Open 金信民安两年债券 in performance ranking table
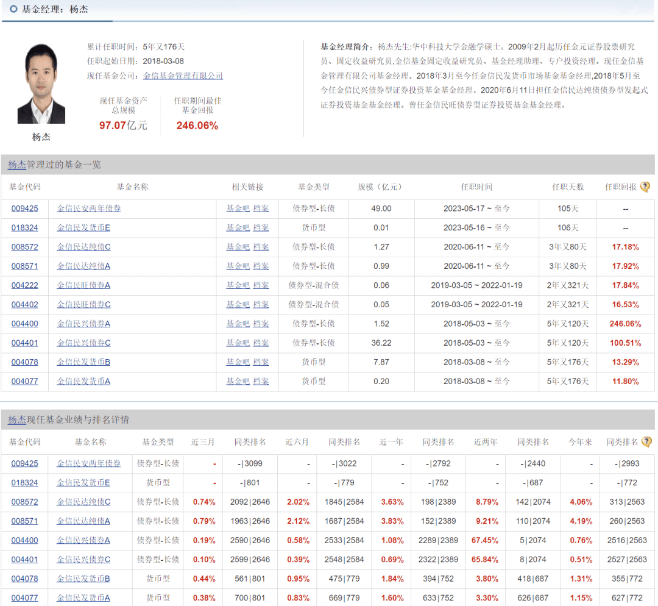This screenshot has height=606, width=658. [88, 463]
